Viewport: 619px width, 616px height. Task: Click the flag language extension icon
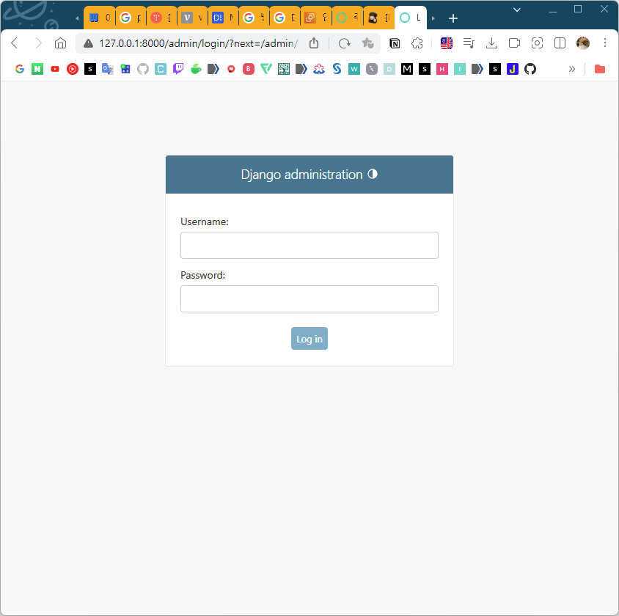coord(447,43)
